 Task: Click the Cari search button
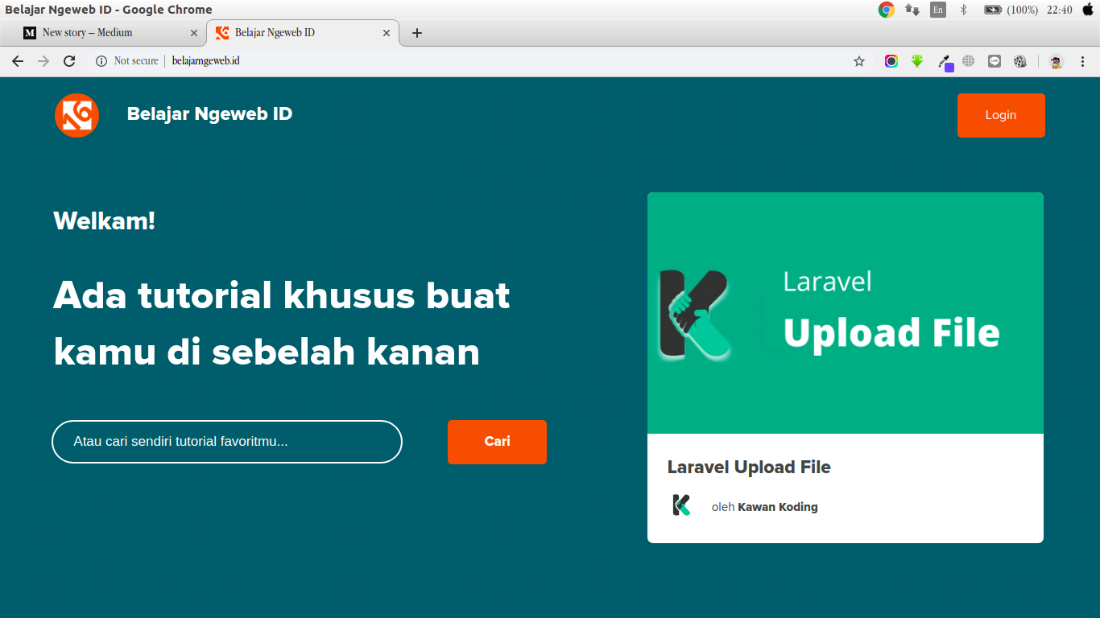pyautogui.click(x=497, y=442)
